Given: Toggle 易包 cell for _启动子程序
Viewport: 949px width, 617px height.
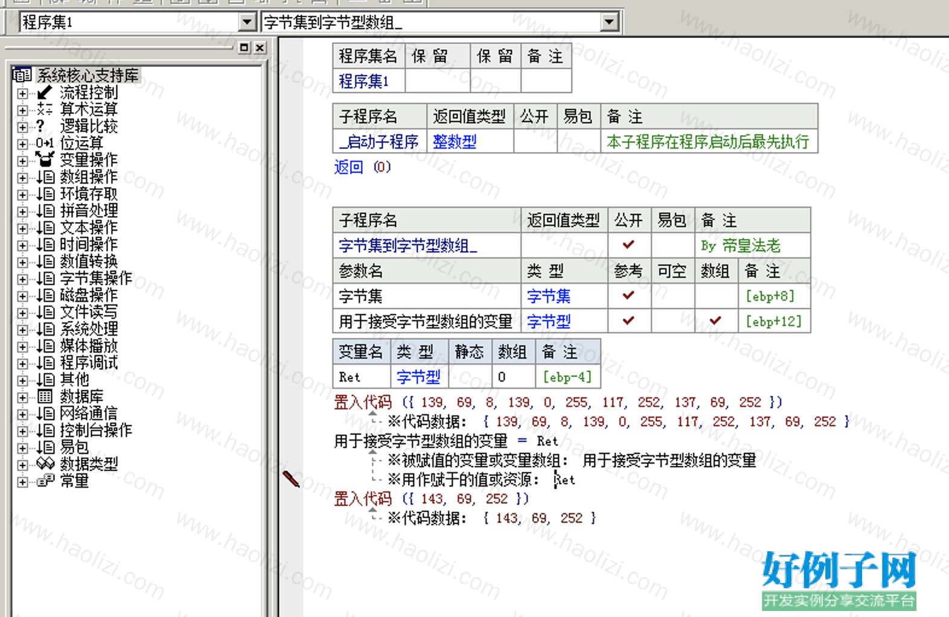Looking at the screenshot, I should [579, 141].
